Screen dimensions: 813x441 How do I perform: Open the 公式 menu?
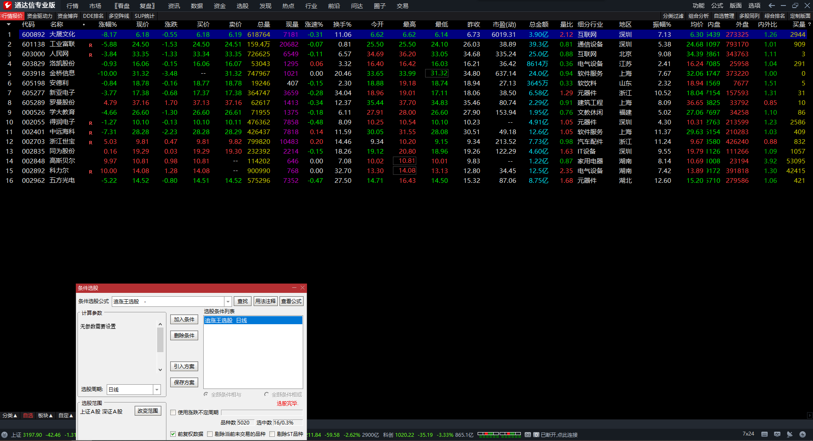717,6
